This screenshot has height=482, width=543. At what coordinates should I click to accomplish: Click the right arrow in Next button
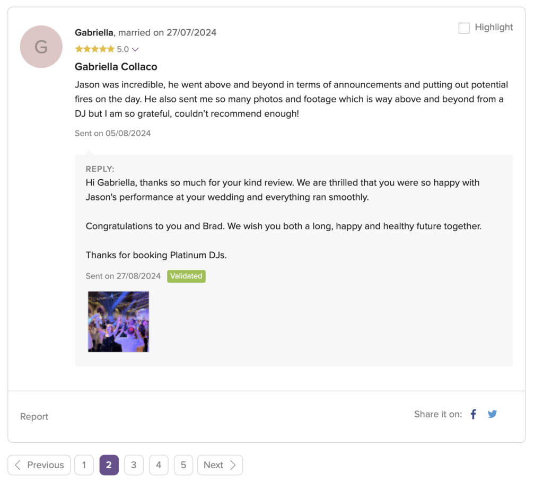[233, 465]
